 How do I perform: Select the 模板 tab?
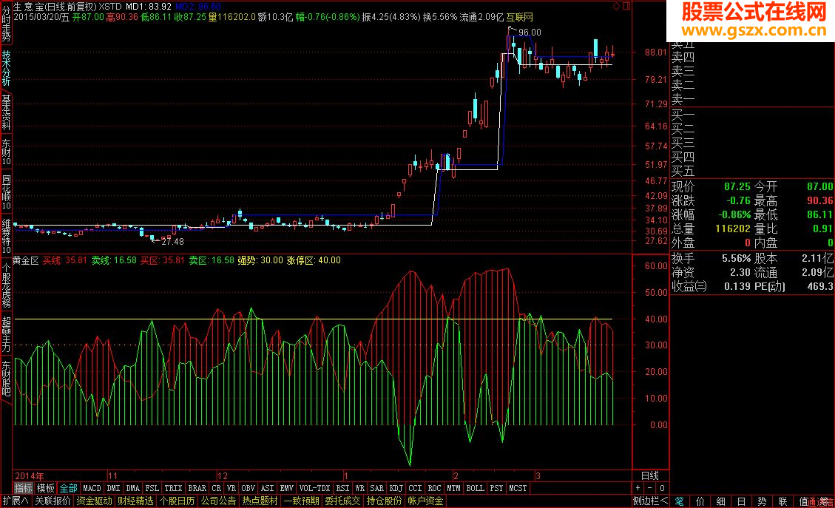[x=45, y=488]
